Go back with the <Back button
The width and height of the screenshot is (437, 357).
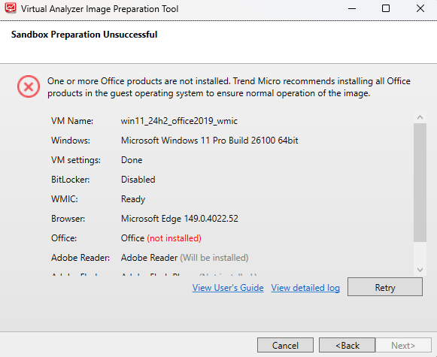coord(347,345)
